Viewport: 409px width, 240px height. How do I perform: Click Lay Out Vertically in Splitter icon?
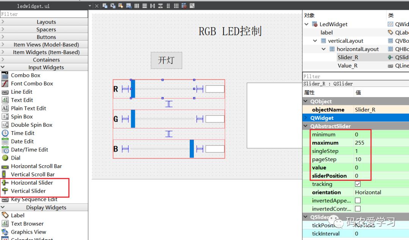161,5
